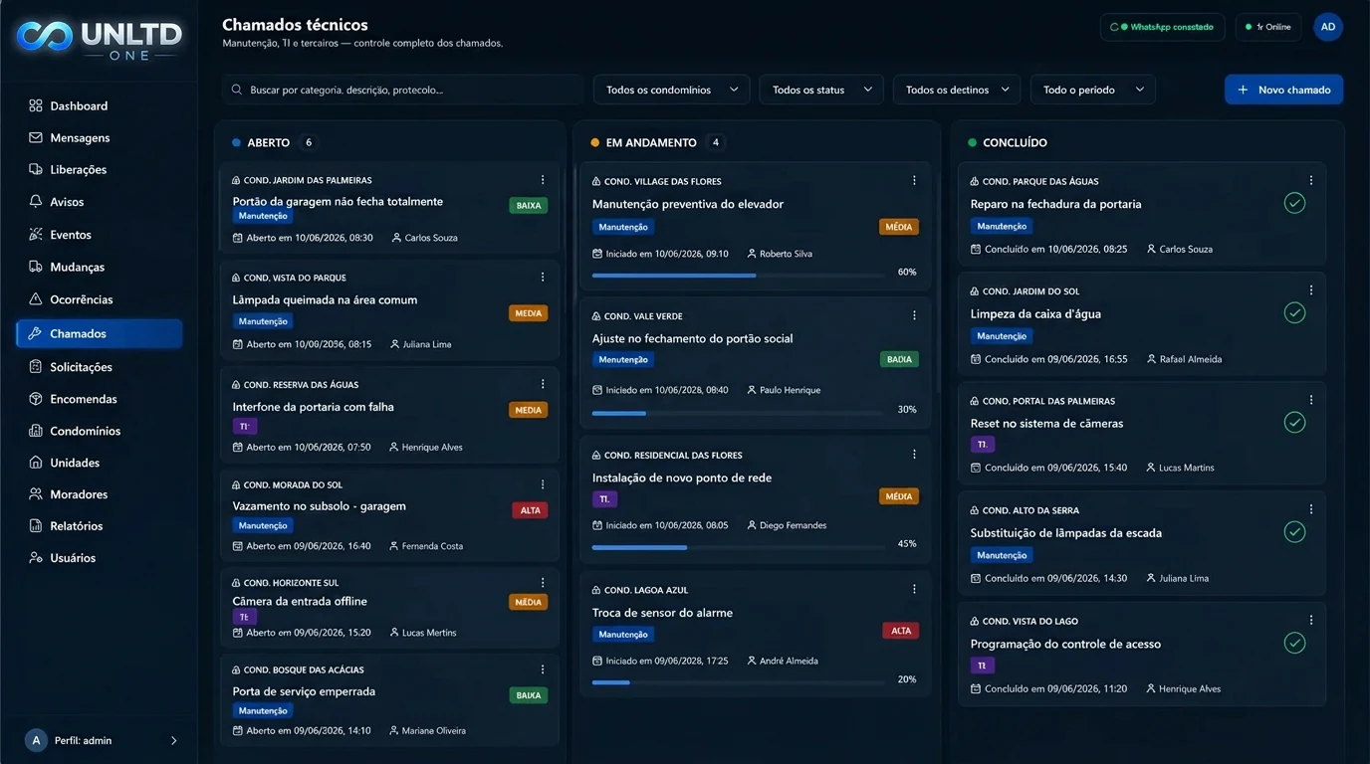Open options menu for Jardim das Palmeiras card

click(x=543, y=180)
